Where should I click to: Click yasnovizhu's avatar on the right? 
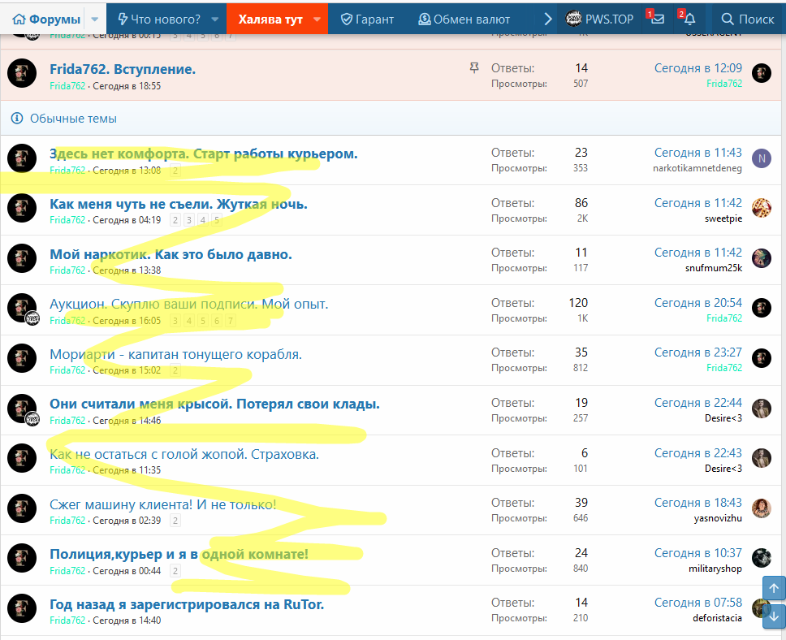tap(761, 508)
